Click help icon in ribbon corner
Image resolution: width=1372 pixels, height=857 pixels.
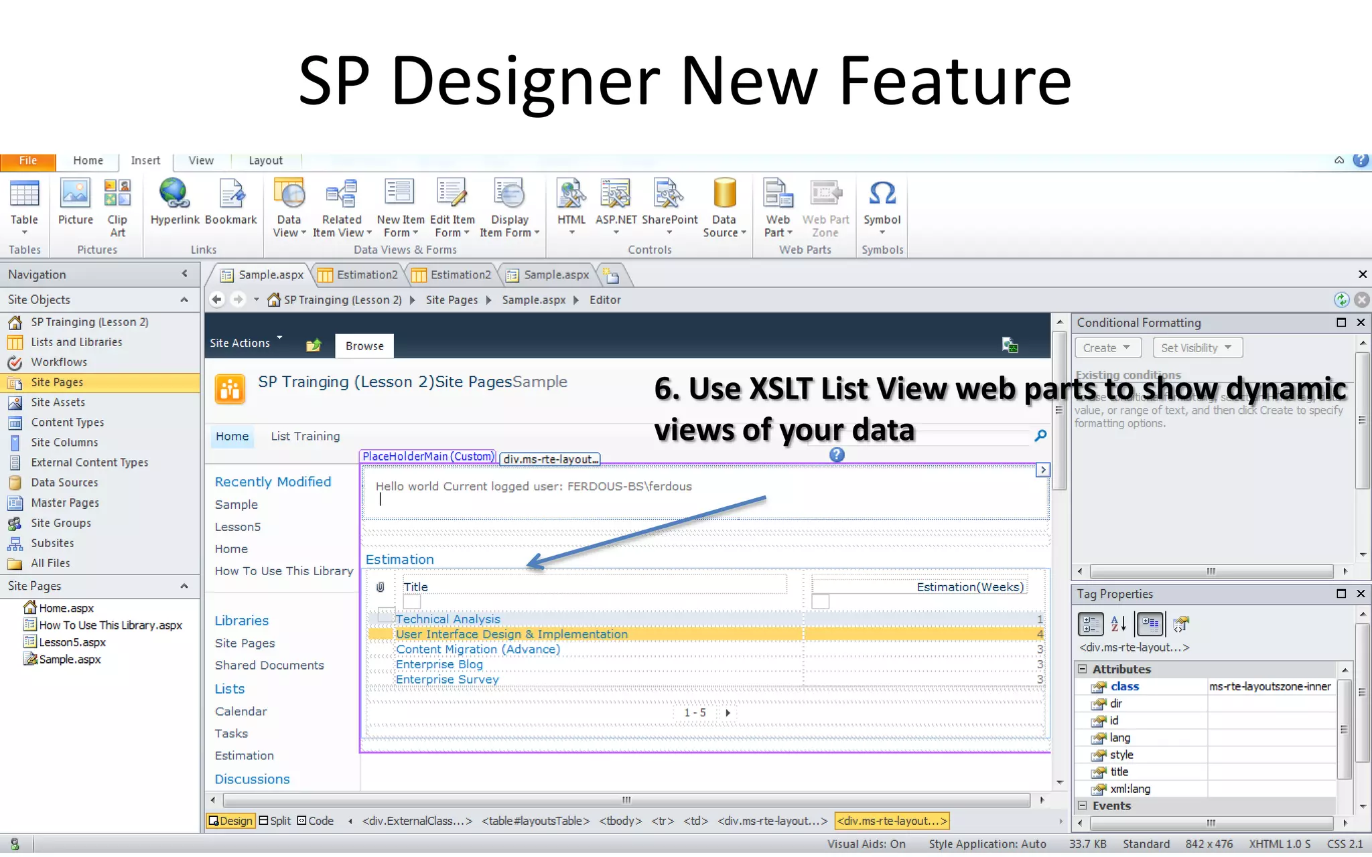tap(1361, 160)
